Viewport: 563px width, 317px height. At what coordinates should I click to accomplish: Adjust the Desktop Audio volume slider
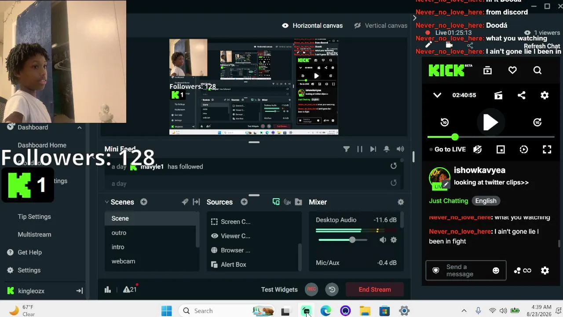(x=343, y=240)
